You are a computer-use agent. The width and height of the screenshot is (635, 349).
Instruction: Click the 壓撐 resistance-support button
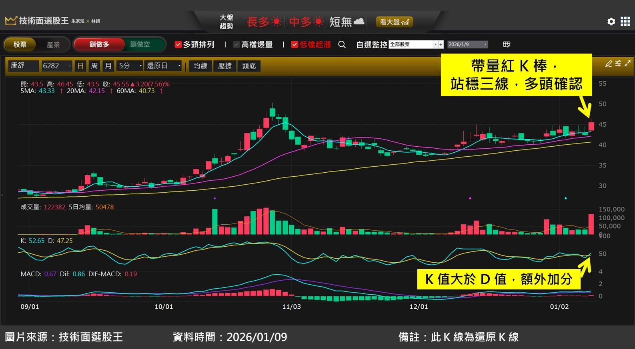point(225,66)
